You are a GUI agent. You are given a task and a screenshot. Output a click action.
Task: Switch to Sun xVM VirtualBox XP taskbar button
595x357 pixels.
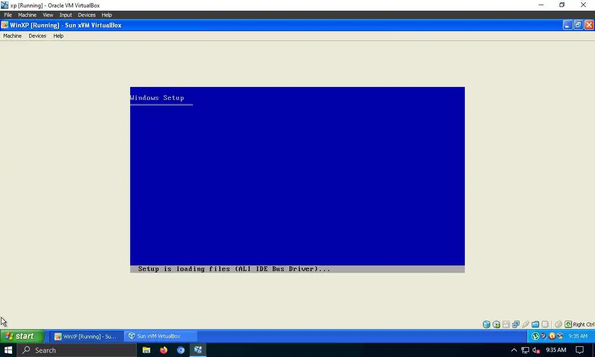pyautogui.click(x=161, y=336)
